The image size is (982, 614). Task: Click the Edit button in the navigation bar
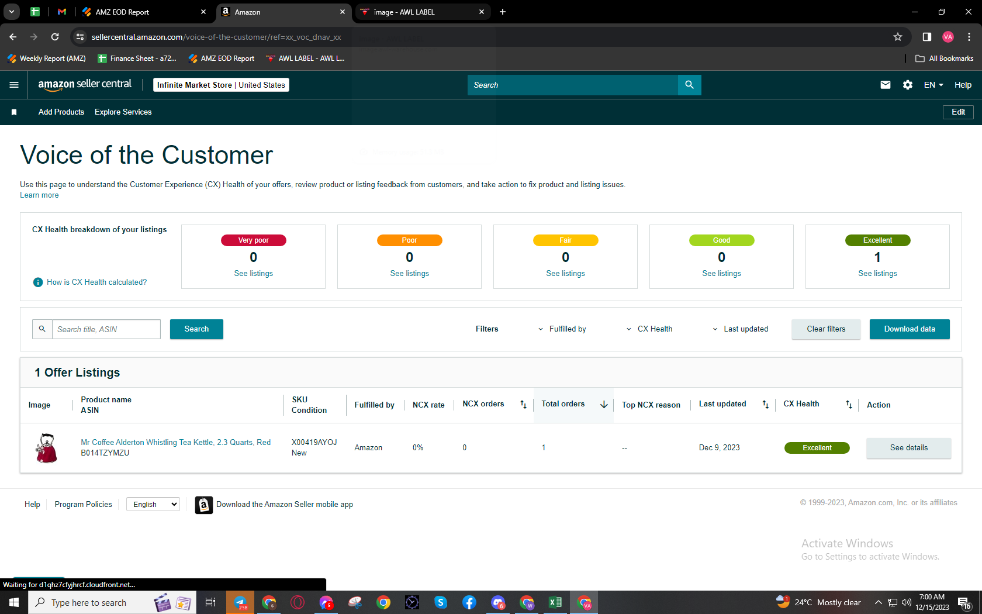(958, 112)
